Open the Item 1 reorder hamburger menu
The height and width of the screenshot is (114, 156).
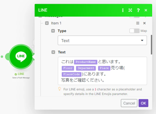pos(138,23)
